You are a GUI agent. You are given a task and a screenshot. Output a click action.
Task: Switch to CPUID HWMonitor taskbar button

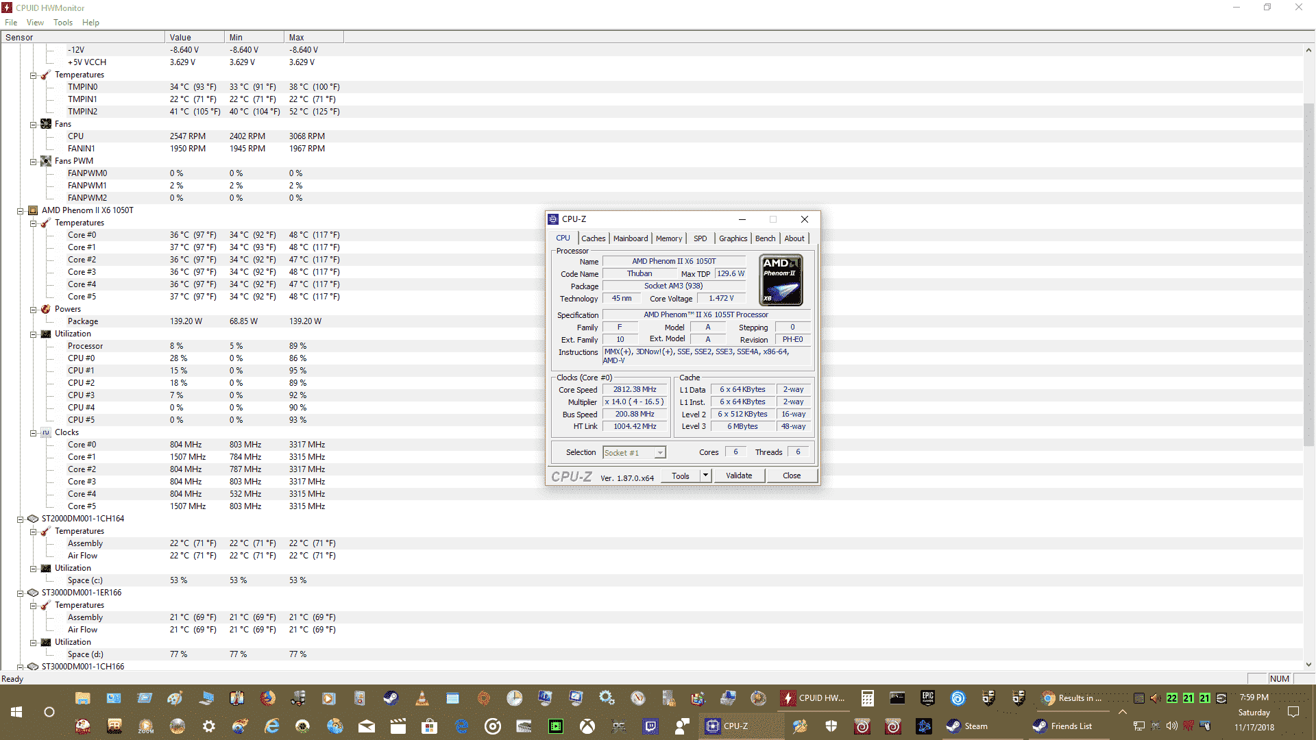(x=813, y=698)
